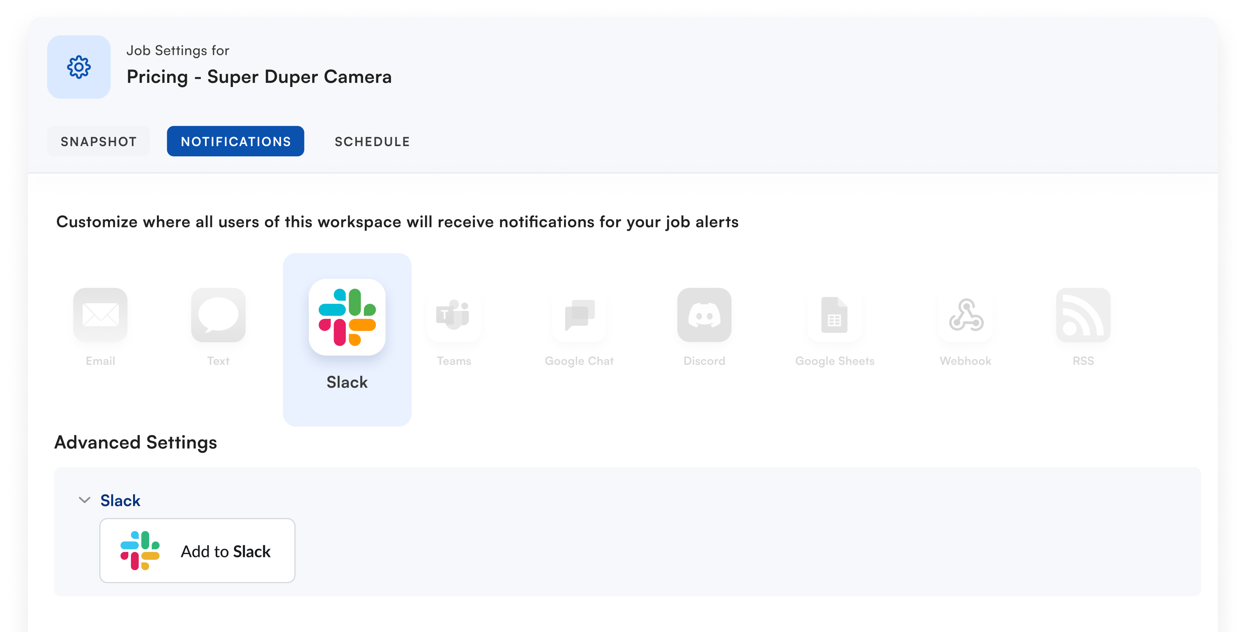Open the Notifications tab
This screenshot has width=1245, height=632.
(x=235, y=141)
